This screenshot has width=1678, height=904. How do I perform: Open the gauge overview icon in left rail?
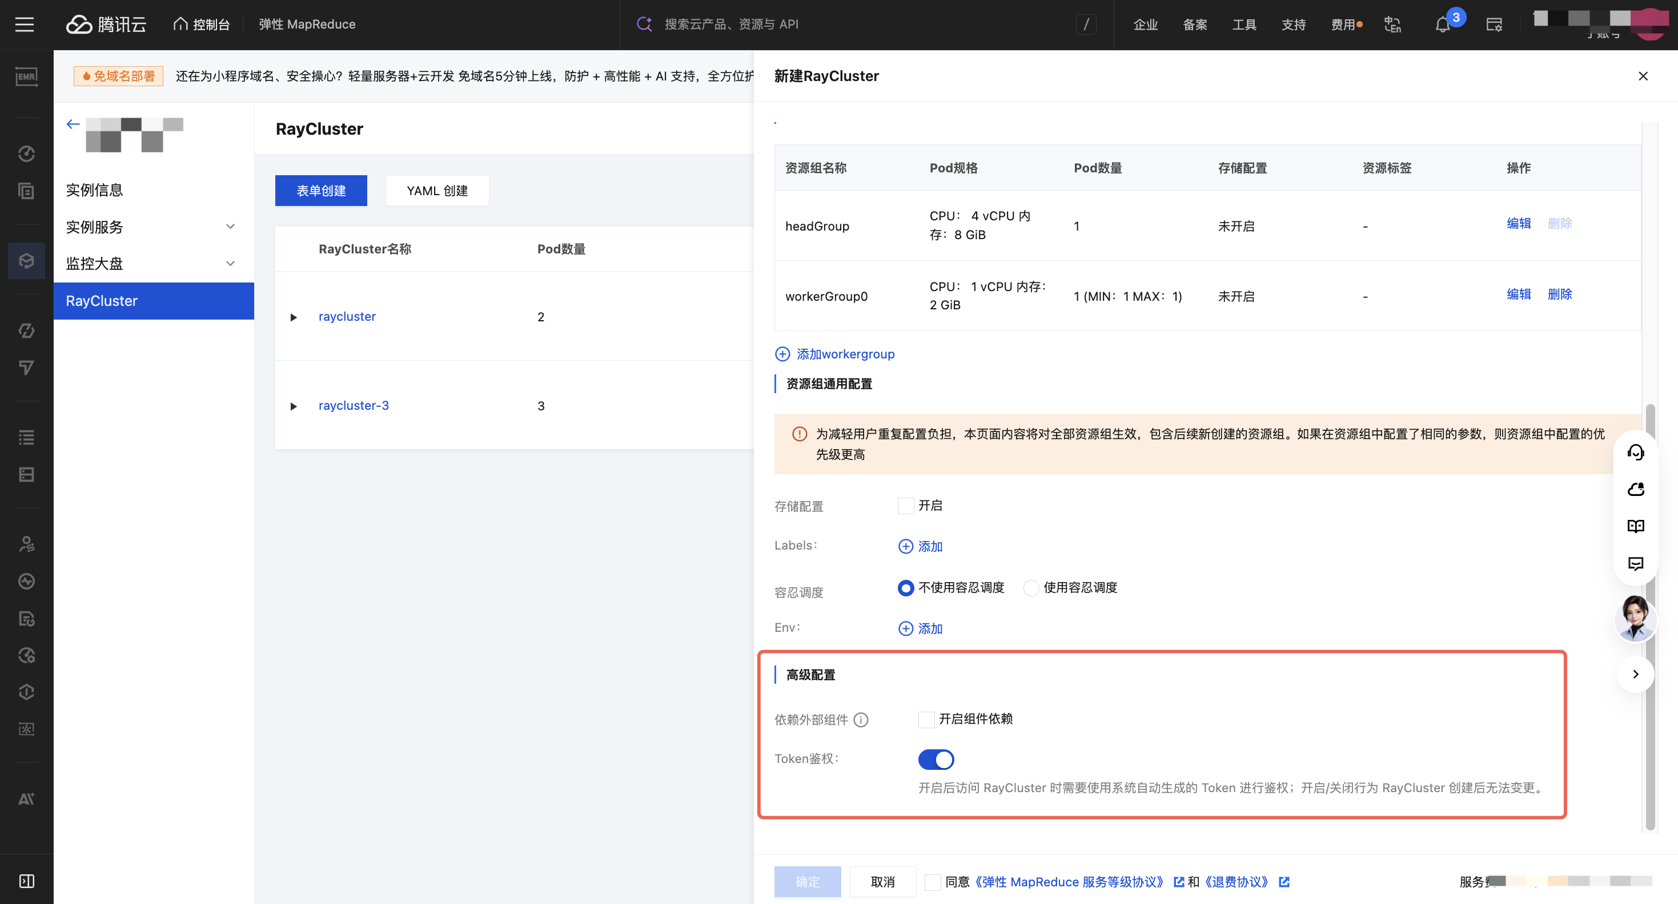click(27, 154)
